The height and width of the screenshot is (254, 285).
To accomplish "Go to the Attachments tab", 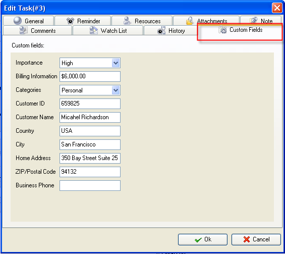I will (x=206, y=20).
